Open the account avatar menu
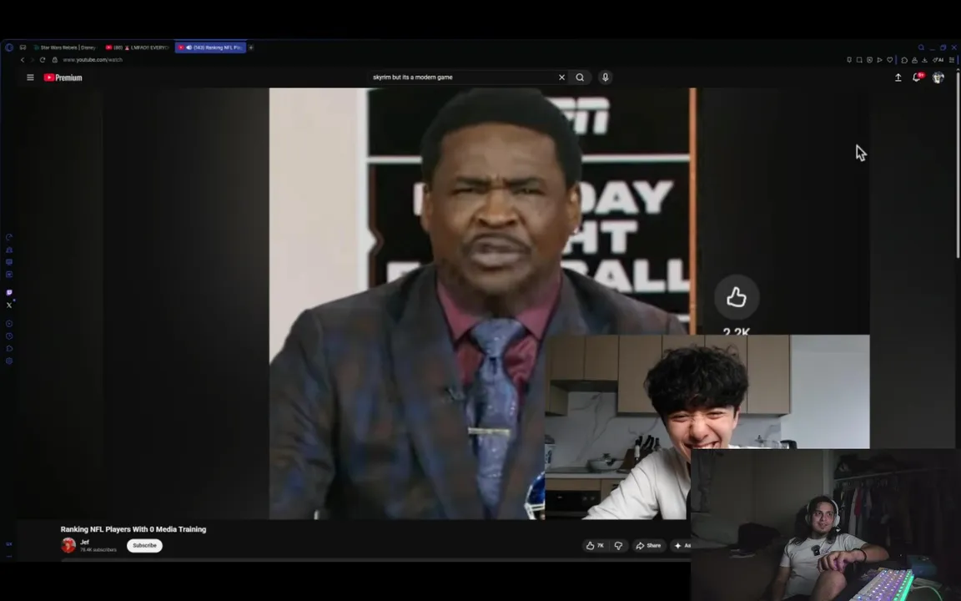Screen dimensions: 961x601 point(938,78)
